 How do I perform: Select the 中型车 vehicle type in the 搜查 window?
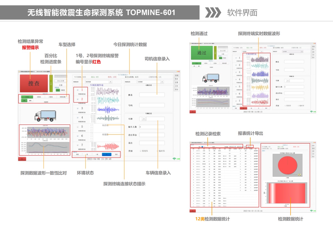coord(39,97)
